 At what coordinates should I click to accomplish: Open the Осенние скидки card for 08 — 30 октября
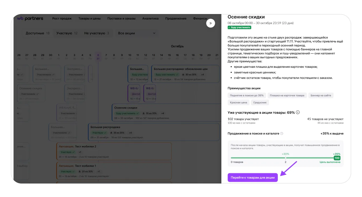(166, 113)
